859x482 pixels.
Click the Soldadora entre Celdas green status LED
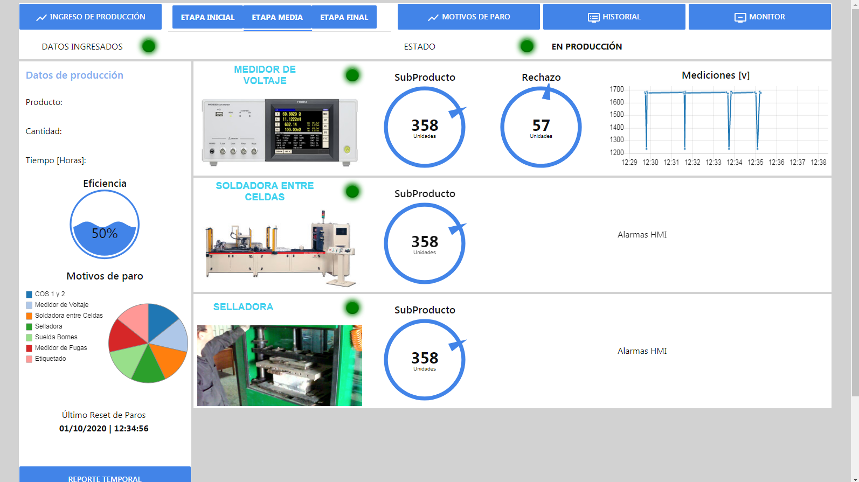352,192
